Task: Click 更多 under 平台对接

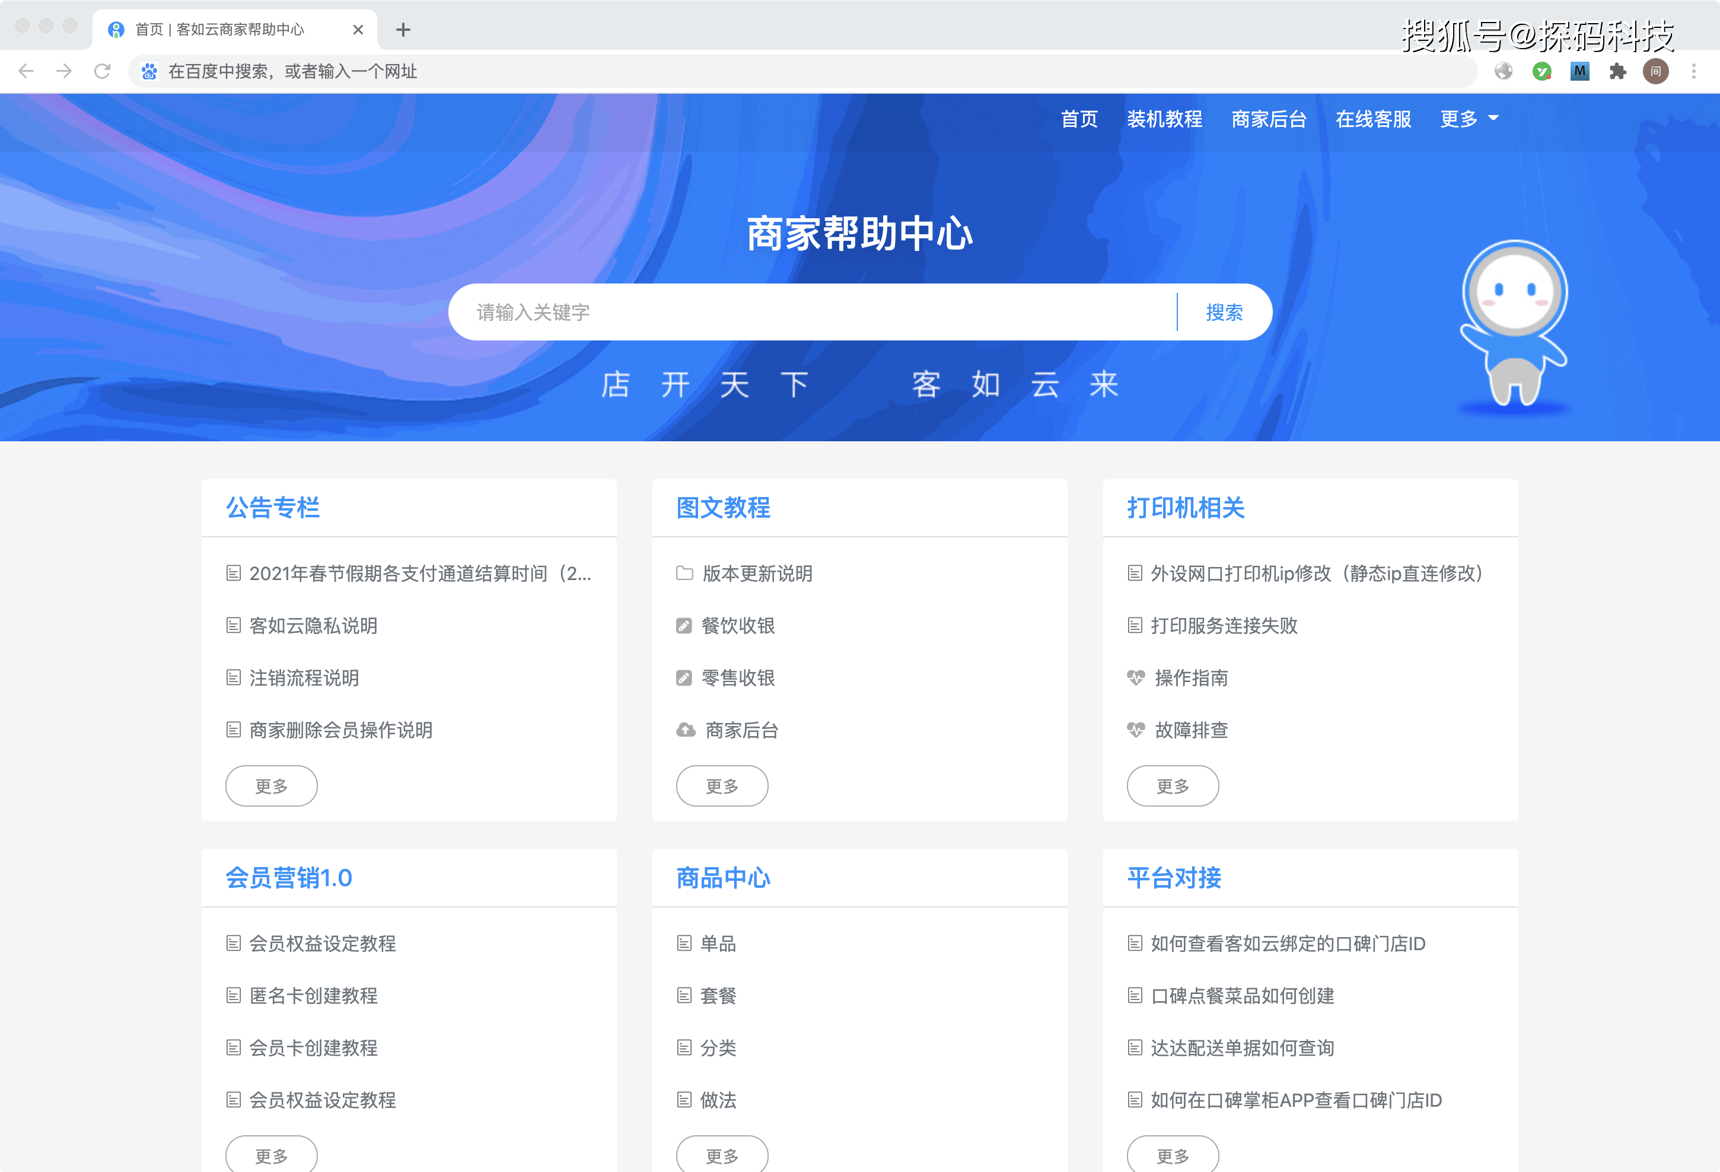Action: [x=1173, y=1154]
